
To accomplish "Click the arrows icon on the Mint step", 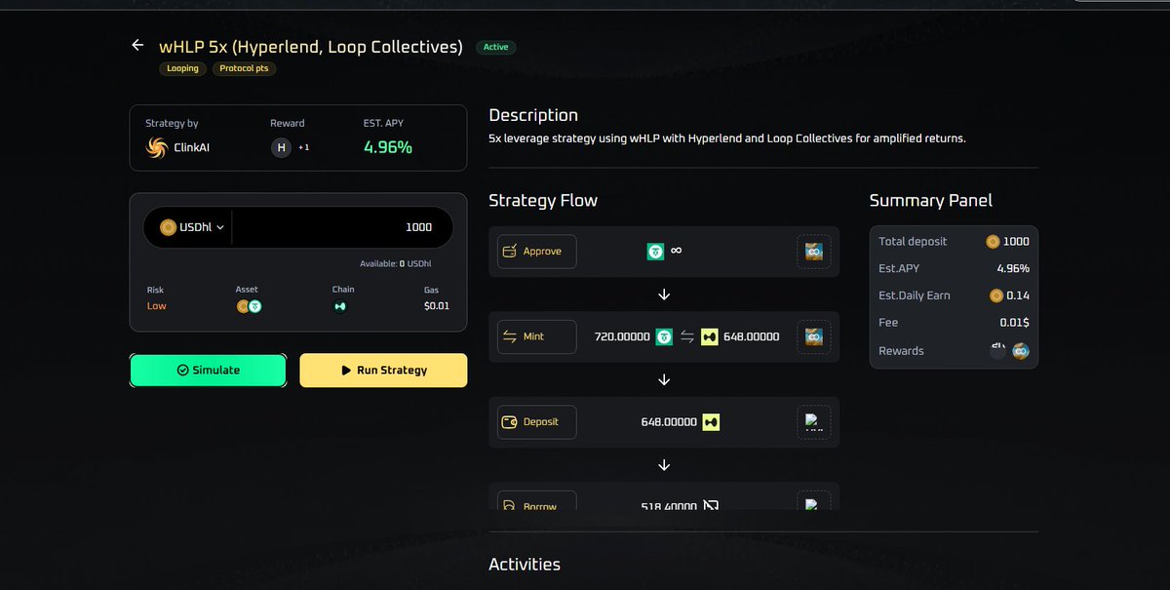I will [x=509, y=336].
